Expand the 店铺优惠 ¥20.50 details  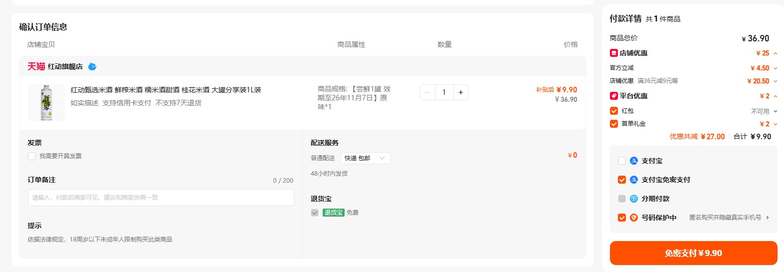tap(776, 81)
